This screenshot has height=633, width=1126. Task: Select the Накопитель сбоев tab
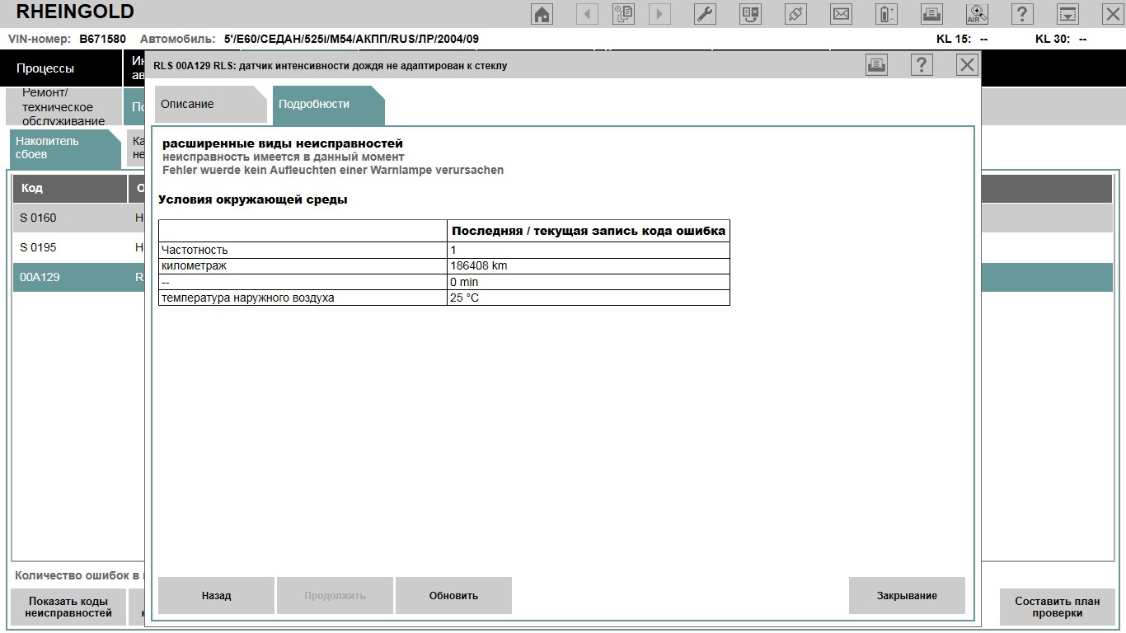point(65,149)
